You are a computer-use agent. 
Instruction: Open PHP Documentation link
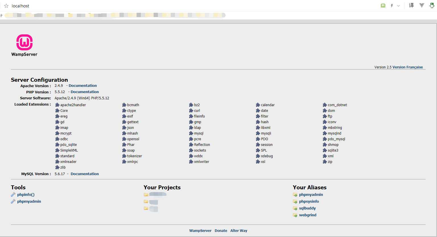click(85, 92)
